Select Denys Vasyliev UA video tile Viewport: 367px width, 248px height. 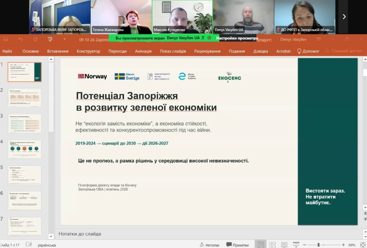coord(243,17)
